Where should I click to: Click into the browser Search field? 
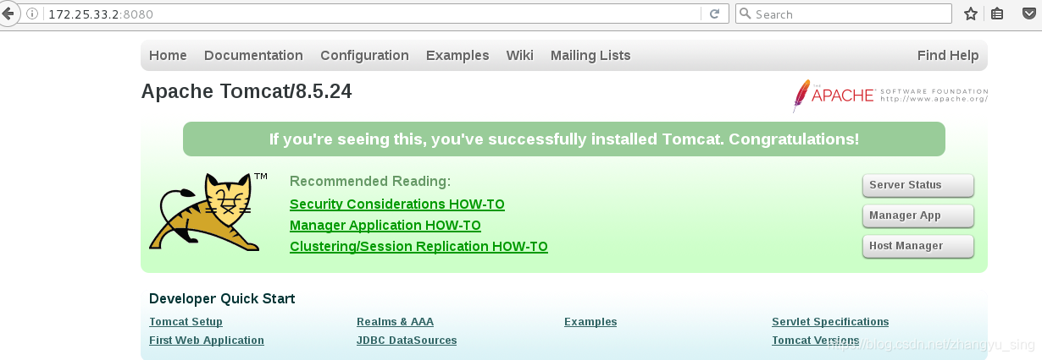[843, 14]
